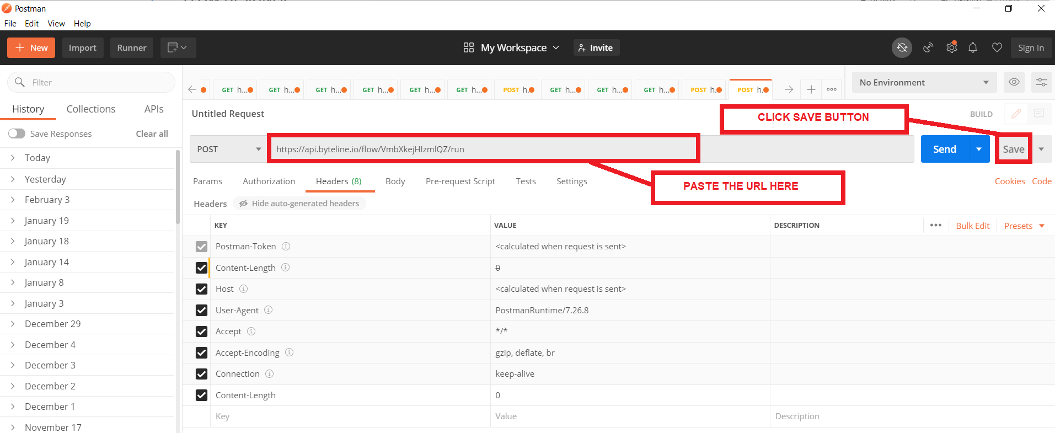Viewport: 1055px width, 433px height.
Task: Click info icon next to Host header
Action: (243, 288)
